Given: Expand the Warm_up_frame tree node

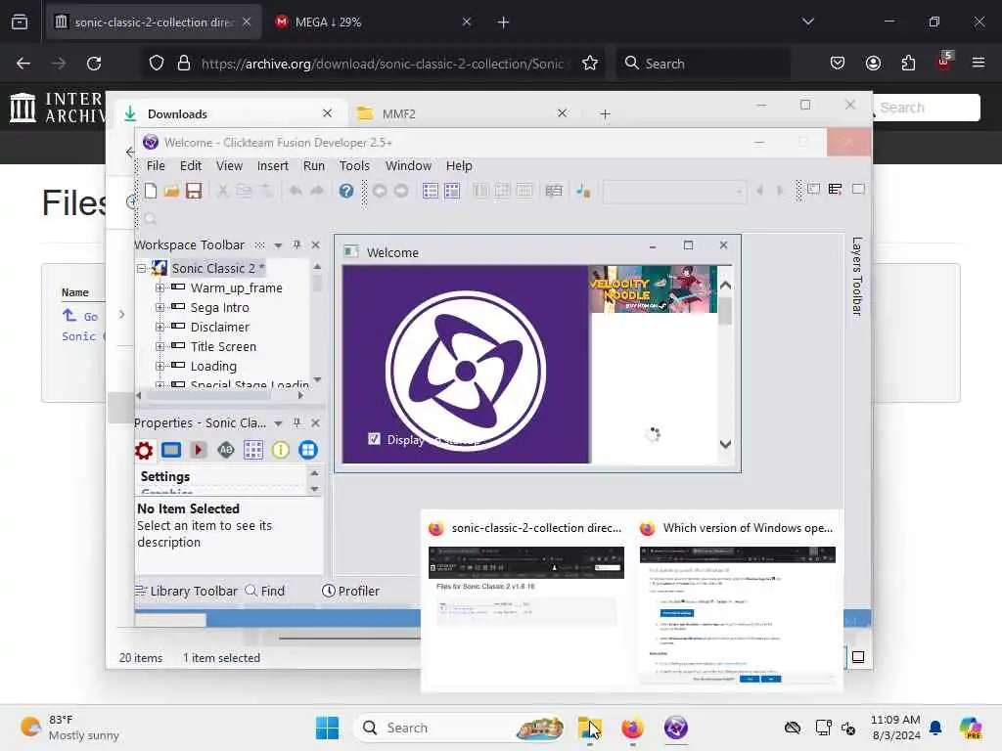Looking at the screenshot, I should [159, 288].
